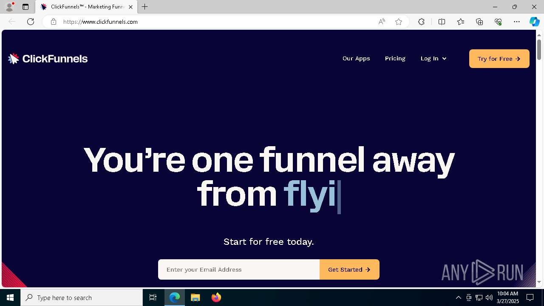Image resolution: width=544 pixels, height=306 pixels.
Task: Launch Firefox from taskbar
Action: (216, 297)
